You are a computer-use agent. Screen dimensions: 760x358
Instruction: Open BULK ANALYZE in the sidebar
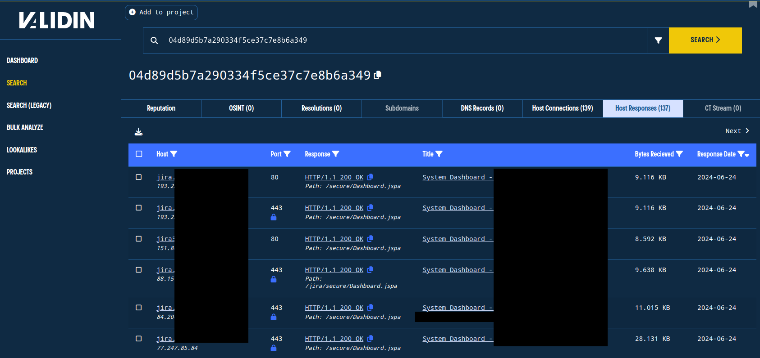click(x=25, y=127)
